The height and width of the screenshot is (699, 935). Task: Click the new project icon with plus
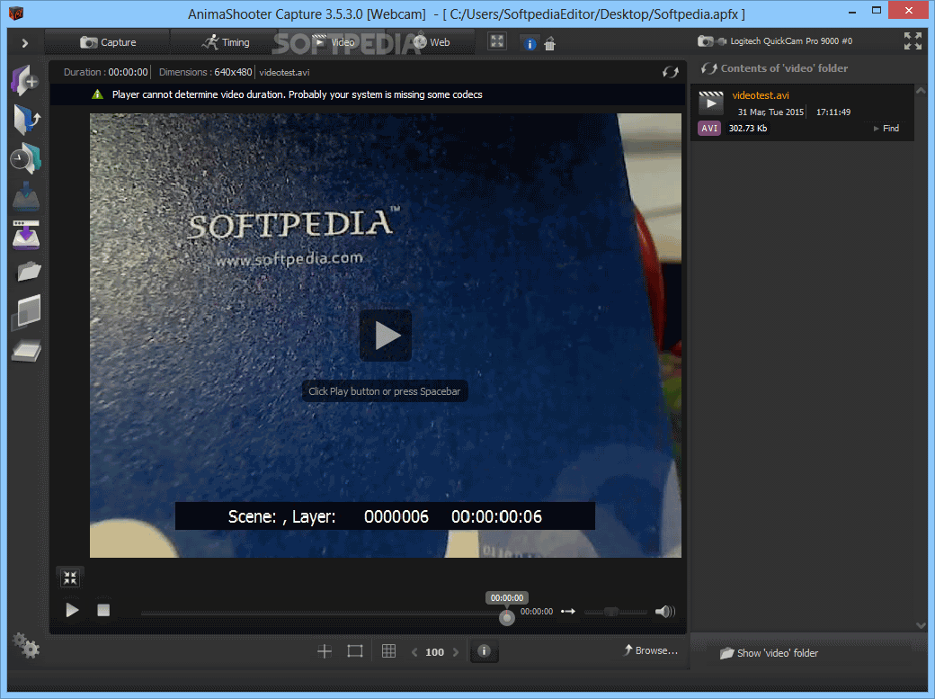[25, 80]
